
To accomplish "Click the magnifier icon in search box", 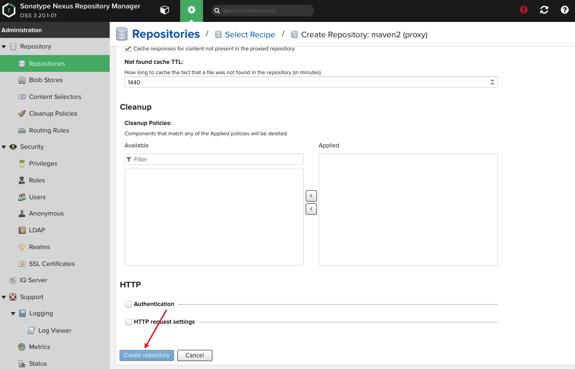I will [217, 11].
